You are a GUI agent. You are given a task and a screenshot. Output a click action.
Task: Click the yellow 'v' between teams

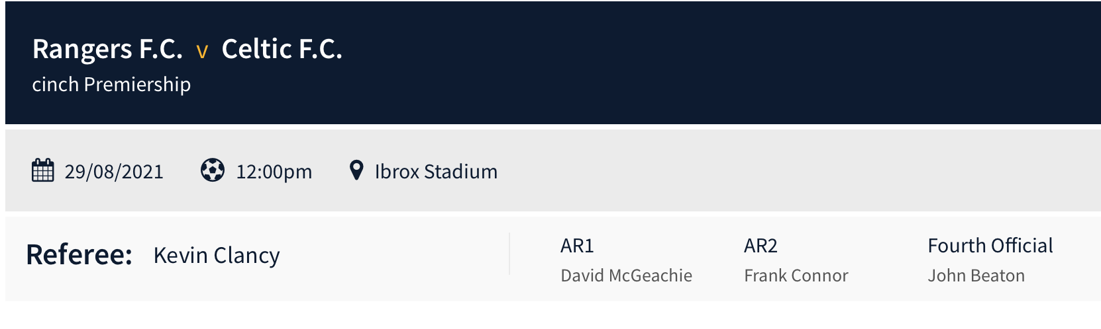point(202,51)
